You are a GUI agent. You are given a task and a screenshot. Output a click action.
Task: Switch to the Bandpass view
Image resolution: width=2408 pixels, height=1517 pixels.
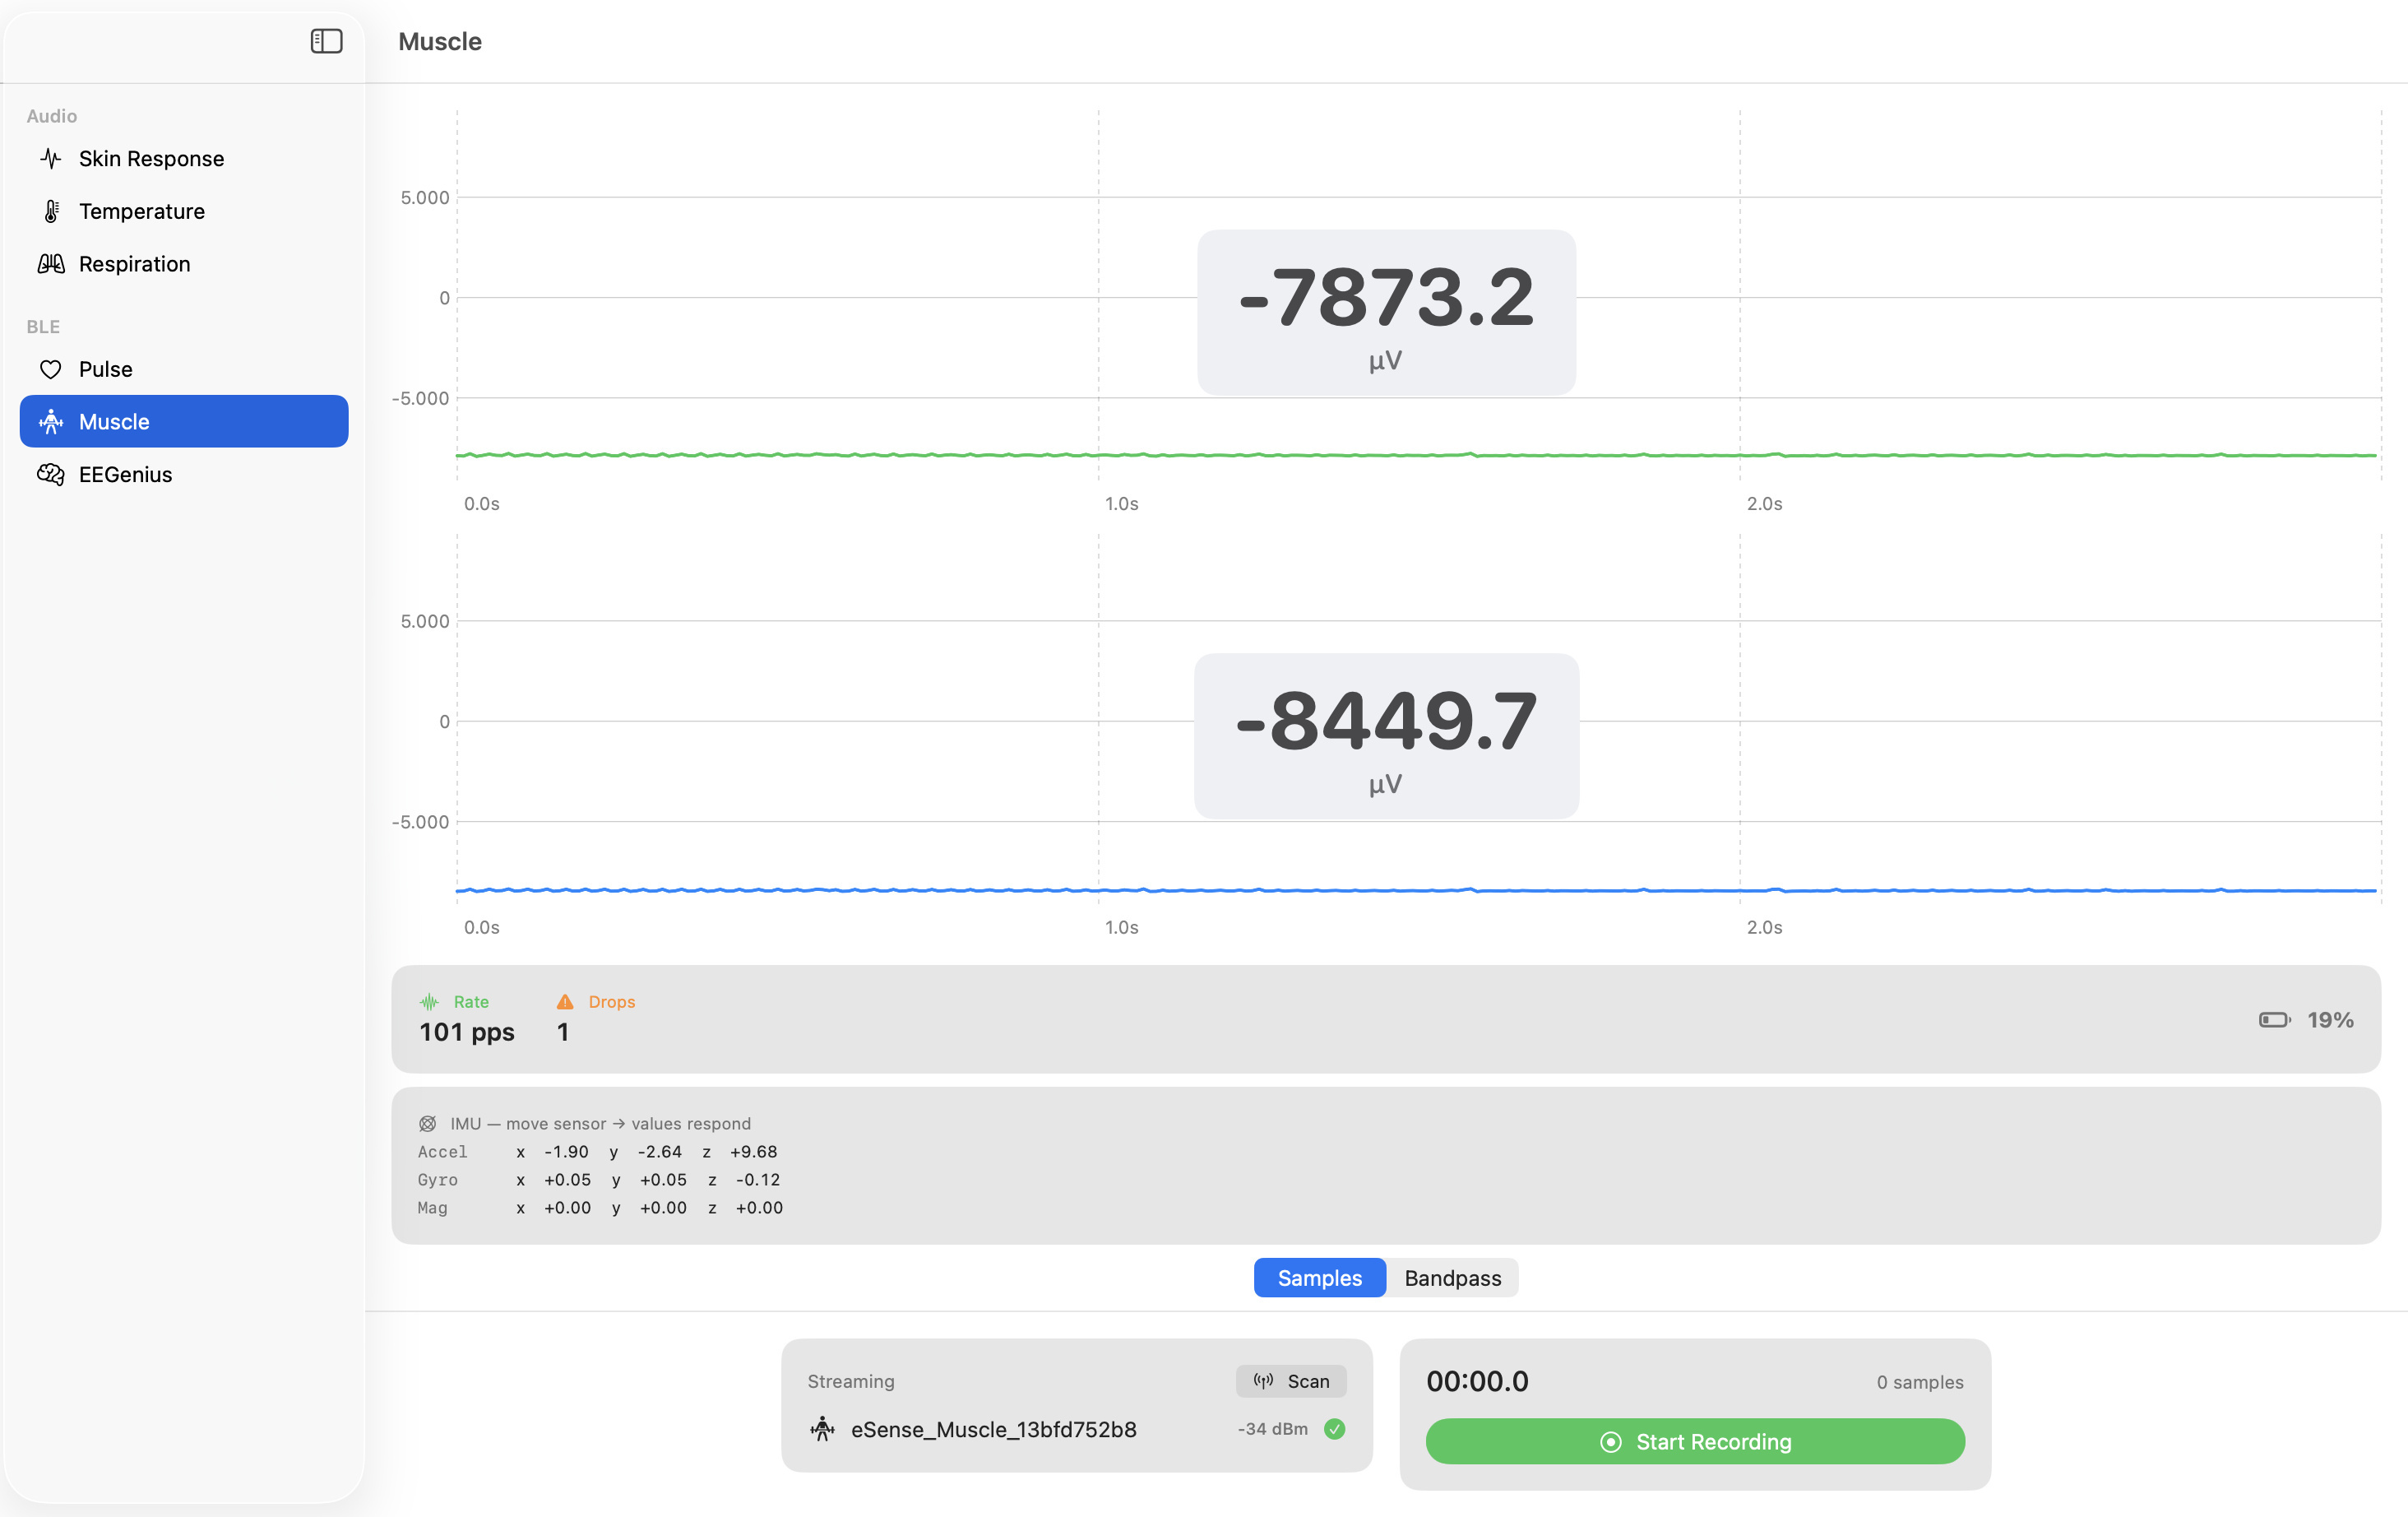tap(1453, 1278)
